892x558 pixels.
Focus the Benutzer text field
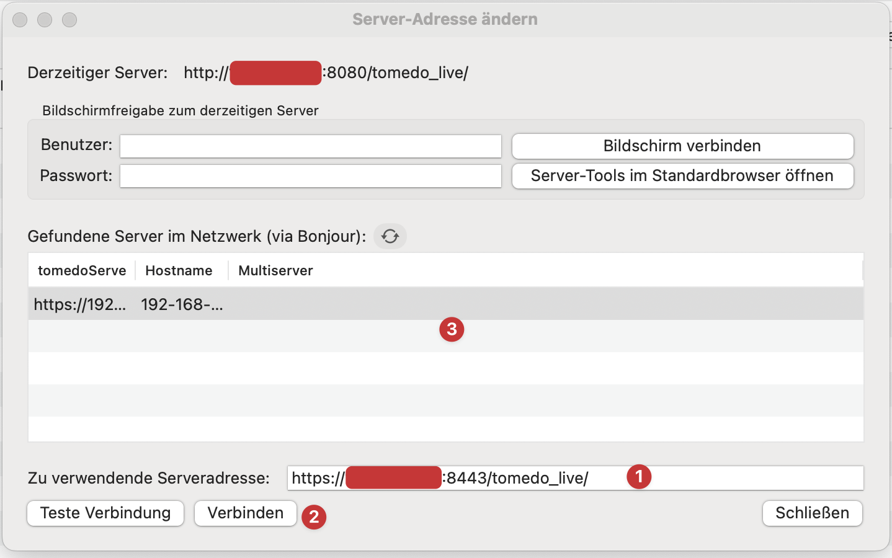310,146
